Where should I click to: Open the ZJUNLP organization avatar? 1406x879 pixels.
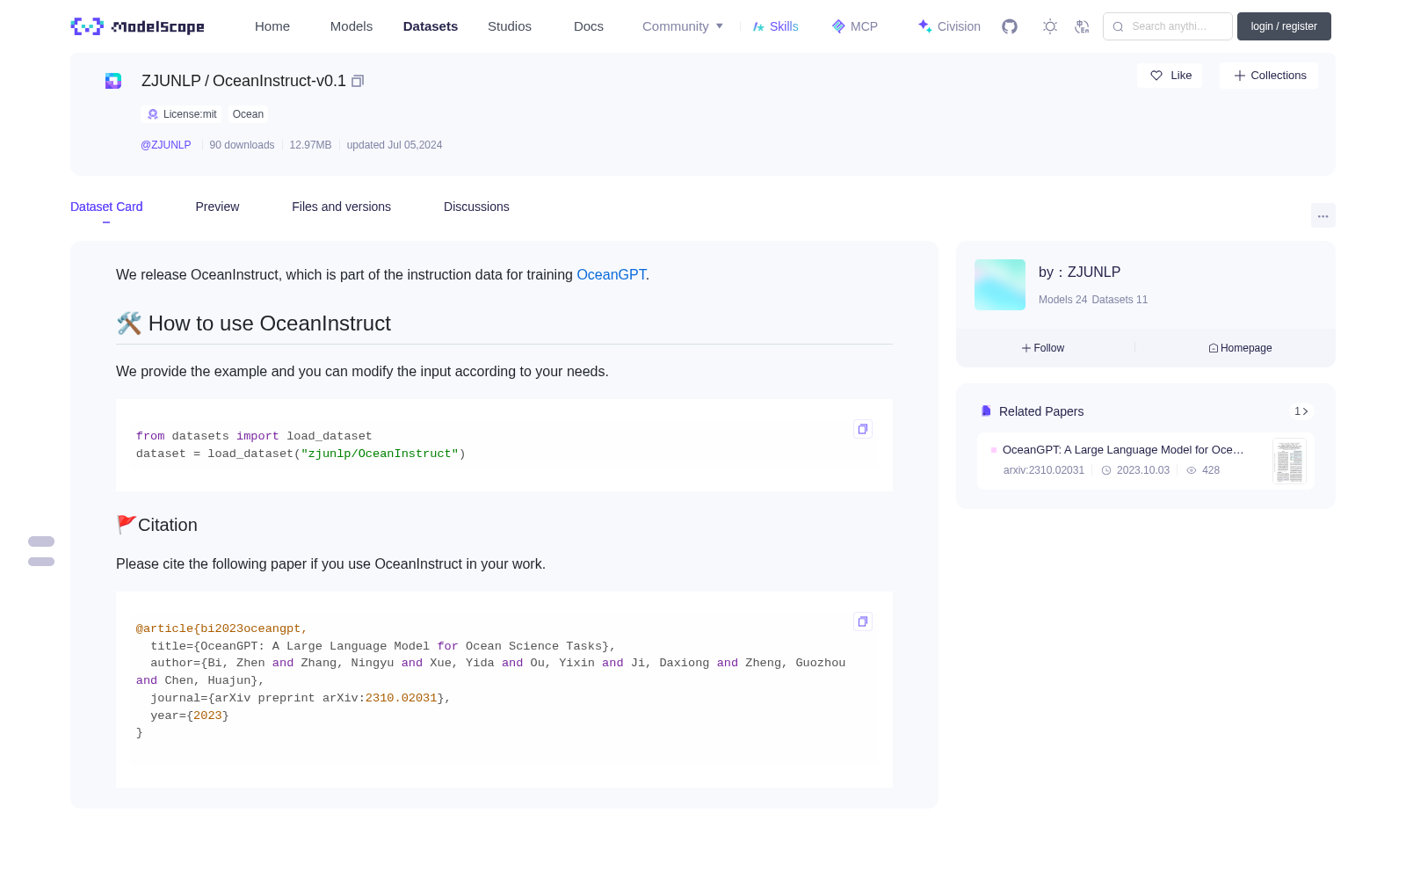coord(1000,285)
